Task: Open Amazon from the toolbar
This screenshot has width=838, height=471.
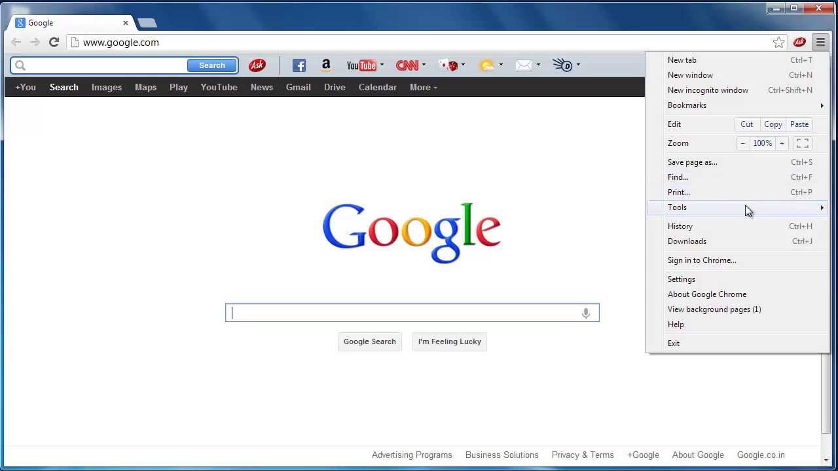Action: 326,65
